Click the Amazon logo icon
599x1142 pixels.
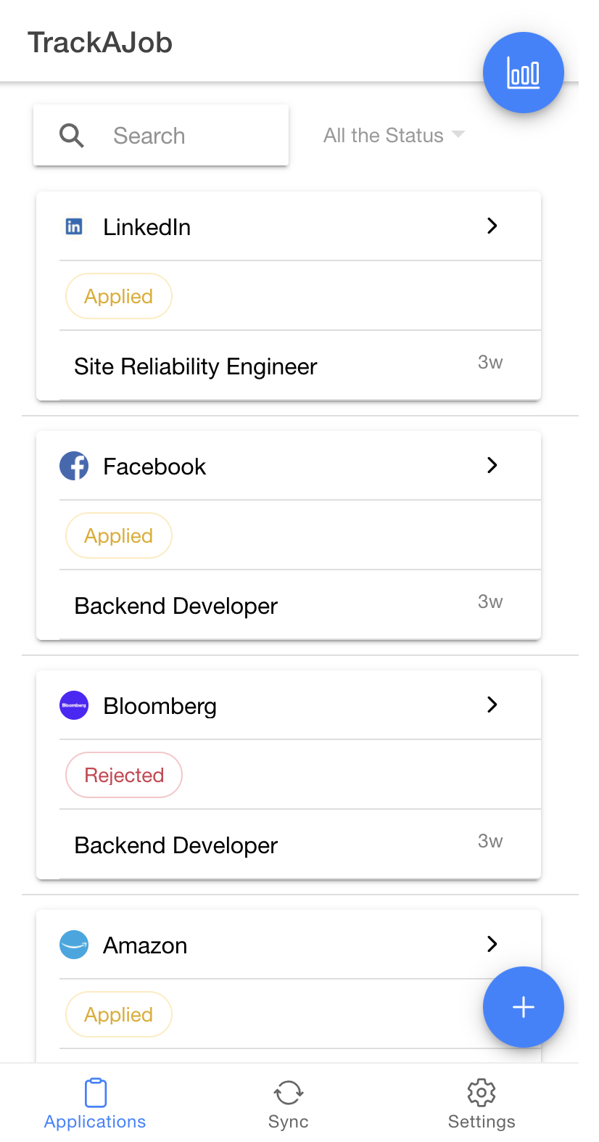pos(74,945)
